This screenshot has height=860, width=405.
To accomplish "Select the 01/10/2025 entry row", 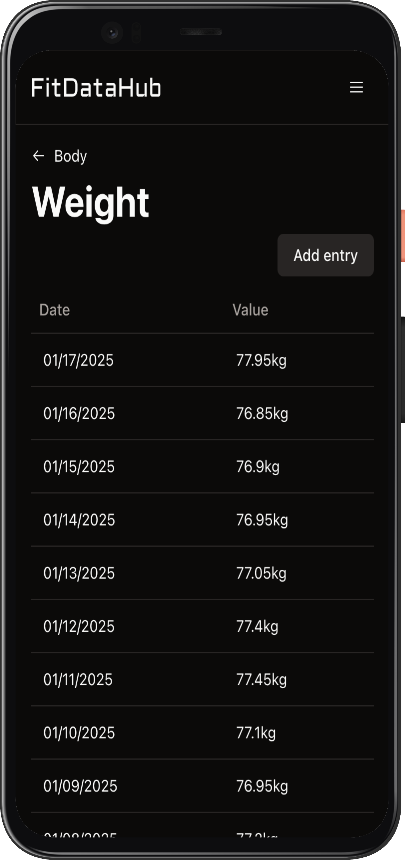I will pos(202,733).
